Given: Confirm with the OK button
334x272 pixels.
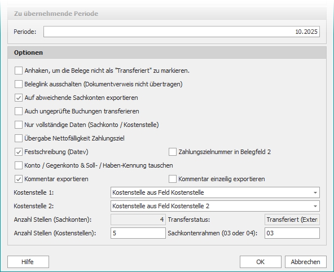Looking at the screenshot, I should [x=260, y=262].
